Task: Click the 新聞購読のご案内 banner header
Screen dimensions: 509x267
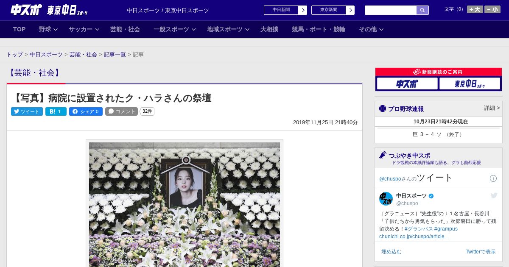Action: point(439,72)
